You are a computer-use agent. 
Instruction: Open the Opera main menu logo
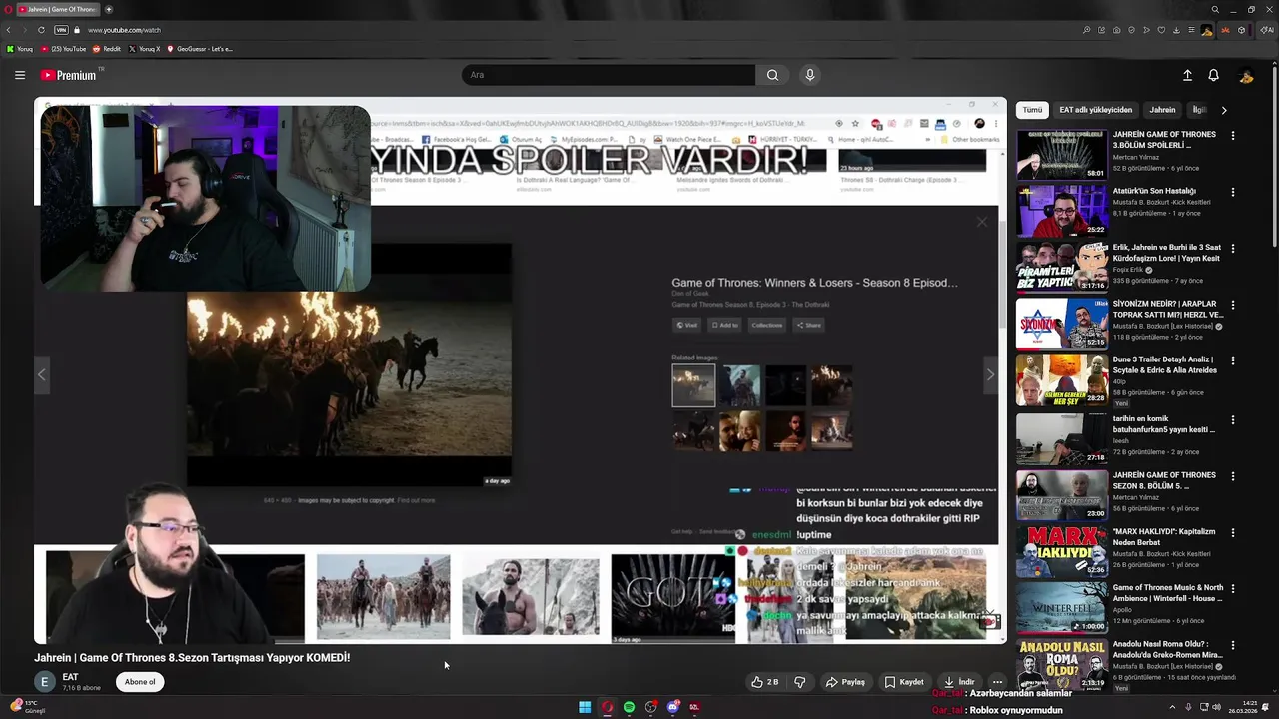pos(7,9)
